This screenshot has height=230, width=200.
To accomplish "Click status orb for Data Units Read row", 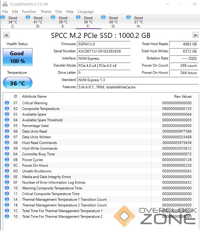I will (x=7, y=131).
